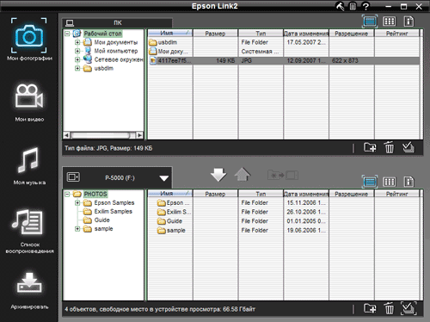
Task: Select Exilim Samples in device tree
Action: click(113, 212)
